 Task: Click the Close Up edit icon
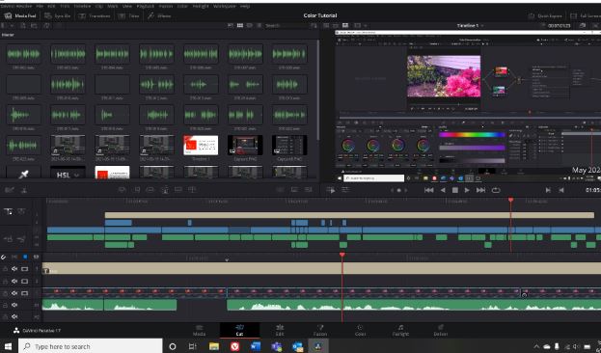point(165,190)
